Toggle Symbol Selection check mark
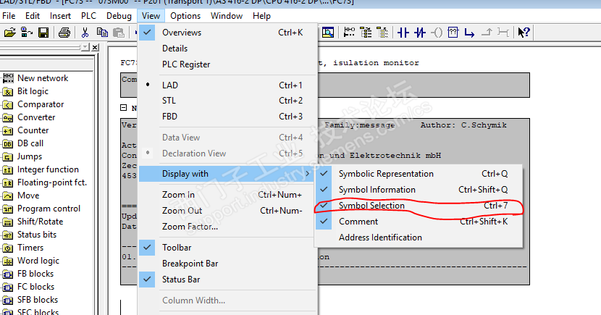 point(371,206)
